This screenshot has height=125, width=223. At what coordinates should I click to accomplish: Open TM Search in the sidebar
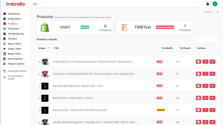point(14,29)
